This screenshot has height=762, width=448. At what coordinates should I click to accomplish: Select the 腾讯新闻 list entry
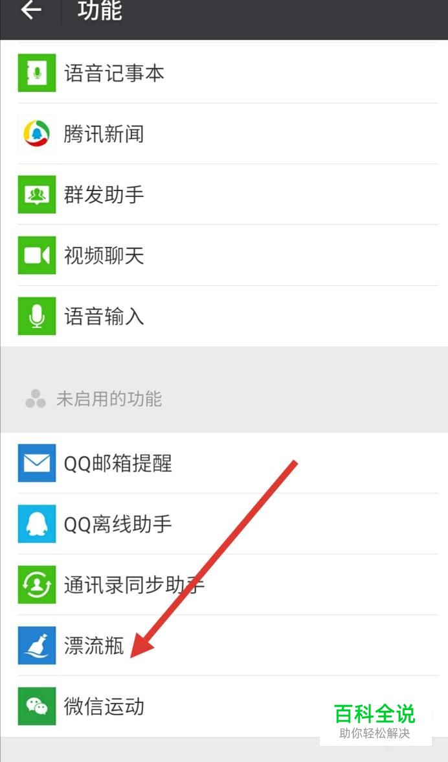(x=224, y=133)
